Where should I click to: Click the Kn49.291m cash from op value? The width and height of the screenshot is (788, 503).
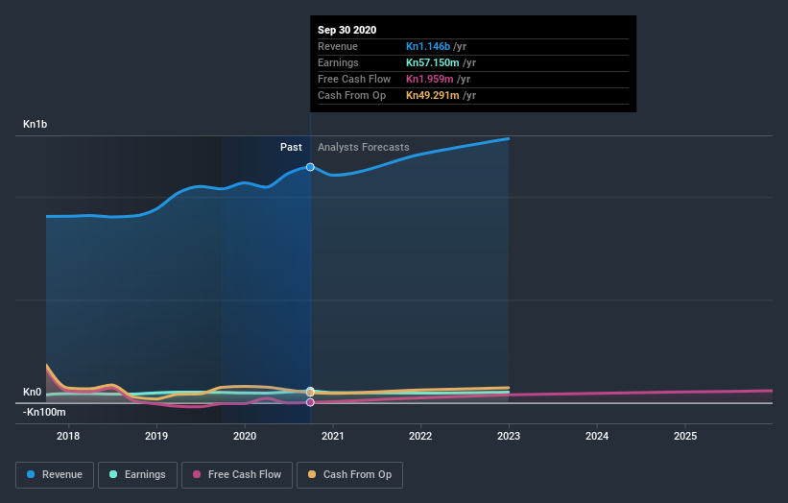[433, 95]
